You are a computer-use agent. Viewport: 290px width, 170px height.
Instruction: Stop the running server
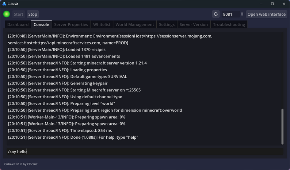[33, 14]
